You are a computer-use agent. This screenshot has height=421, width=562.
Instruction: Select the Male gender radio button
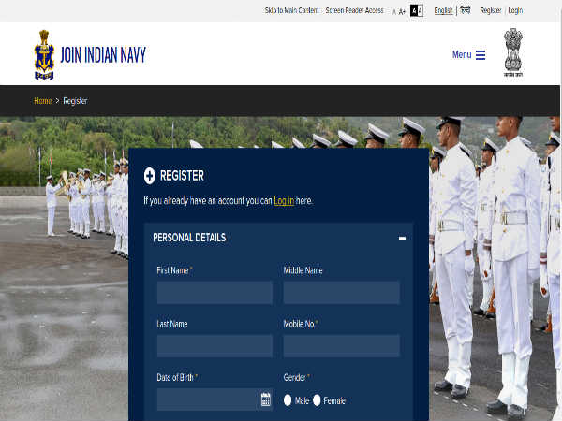tap(288, 399)
